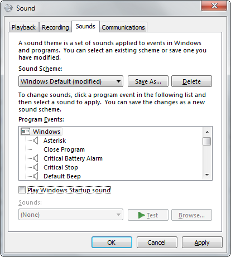
Task: Click the Cancel button
Action: (x=157, y=243)
